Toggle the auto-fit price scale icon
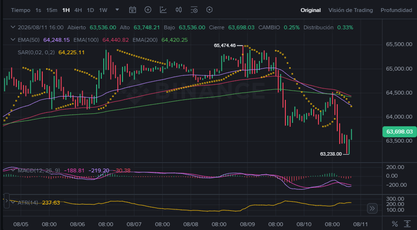 407,224
